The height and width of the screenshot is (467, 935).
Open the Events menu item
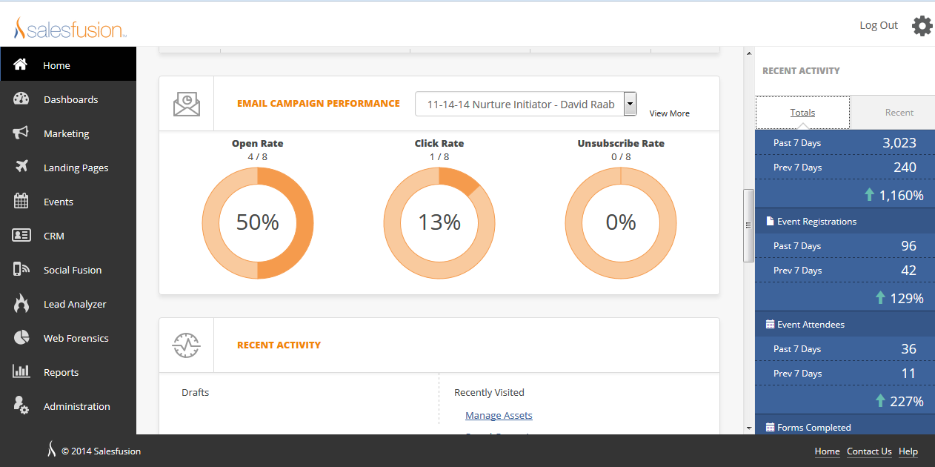(68, 201)
